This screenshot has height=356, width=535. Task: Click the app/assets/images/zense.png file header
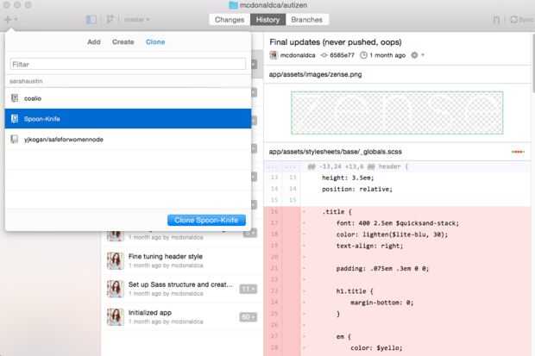click(x=398, y=74)
